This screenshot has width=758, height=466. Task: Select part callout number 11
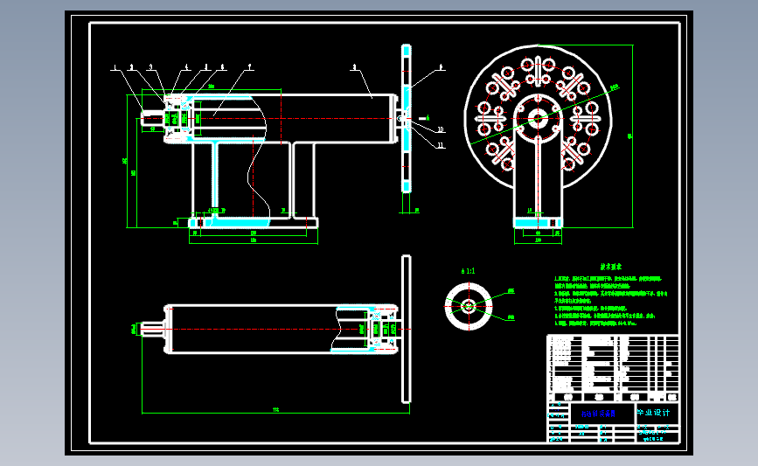click(x=441, y=145)
